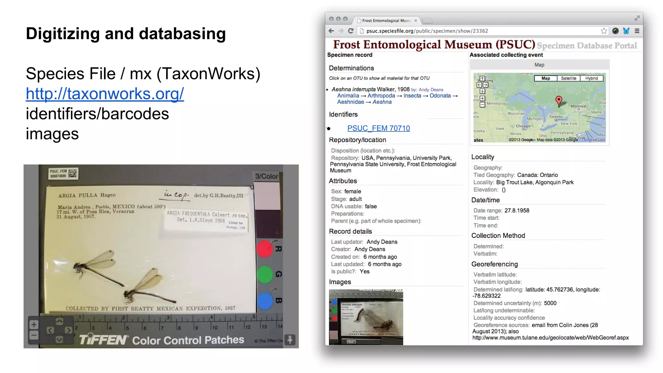Open the round dark browser extension icon

615,31
